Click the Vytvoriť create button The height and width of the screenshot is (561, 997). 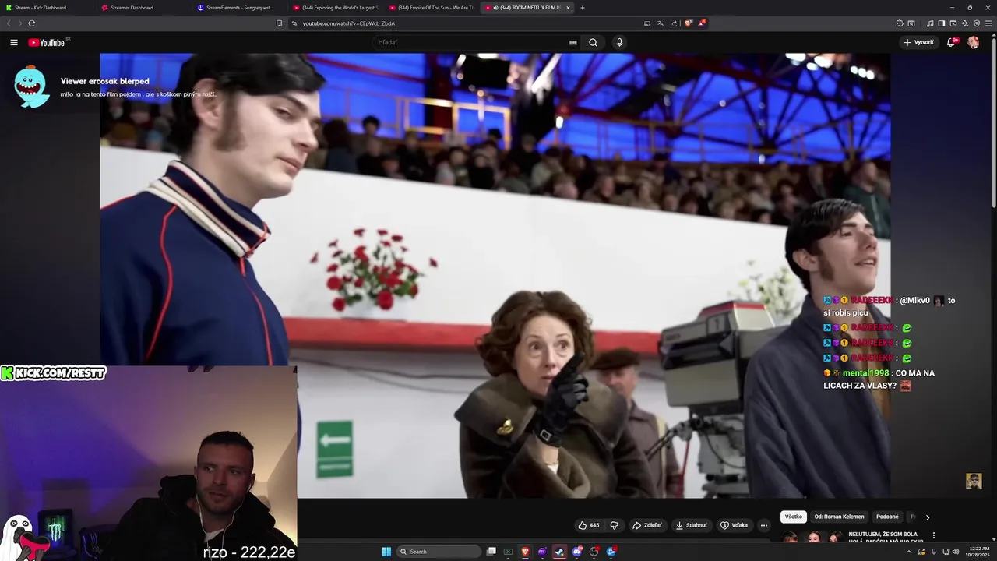pyautogui.click(x=919, y=42)
